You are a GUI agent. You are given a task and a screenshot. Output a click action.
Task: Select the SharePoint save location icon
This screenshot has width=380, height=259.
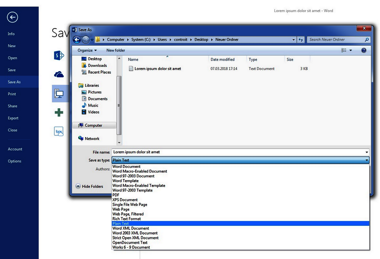tap(59, 55)
